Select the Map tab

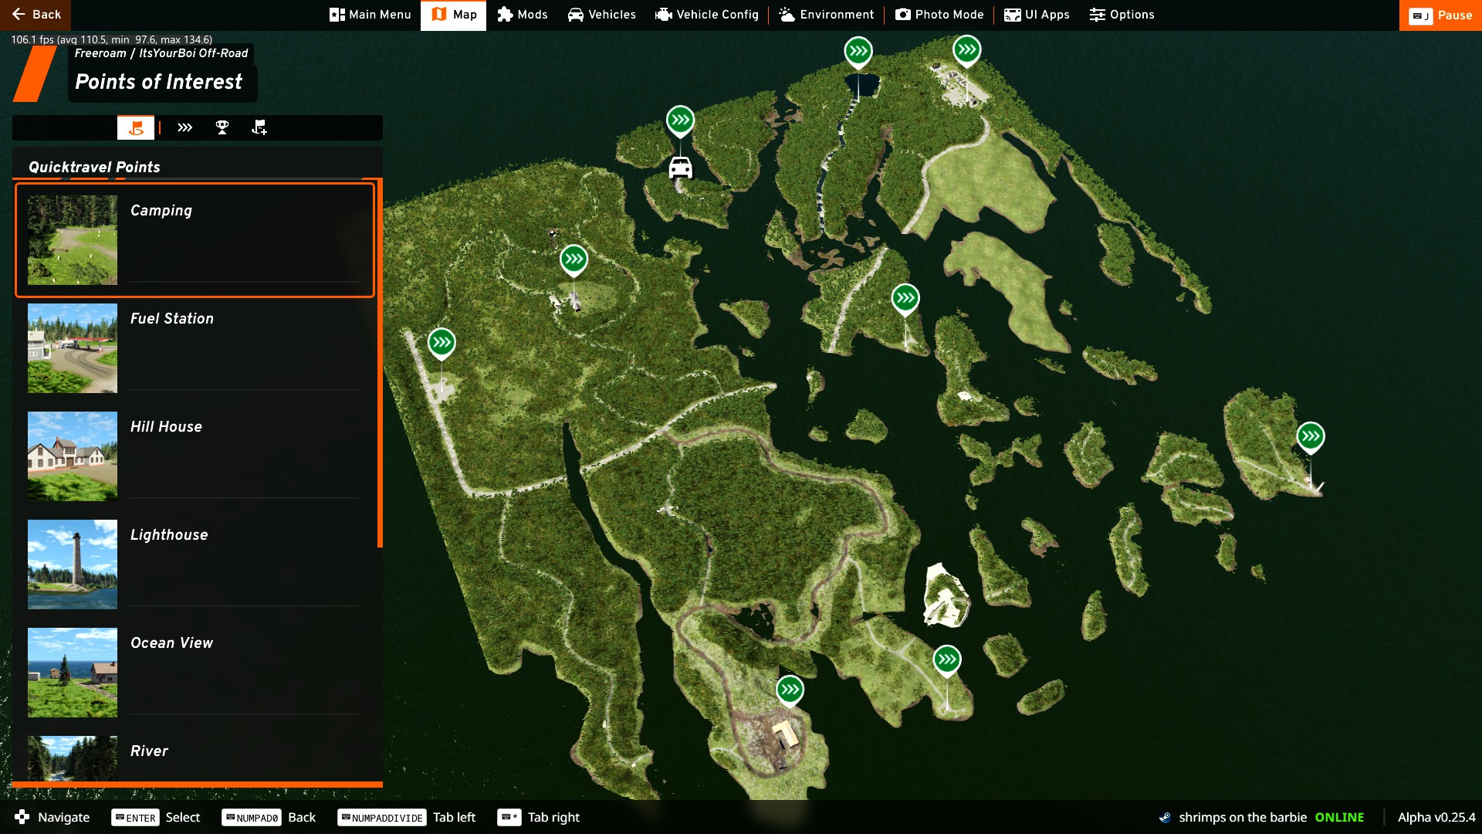tap(454, 15)
